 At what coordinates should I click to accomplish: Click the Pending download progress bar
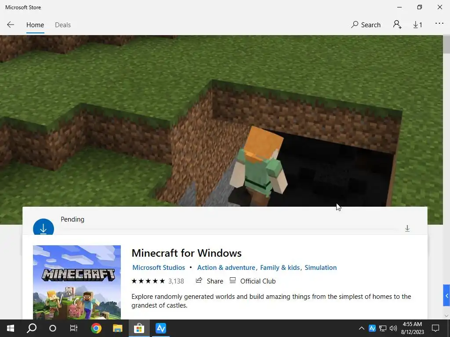[229, 229]
